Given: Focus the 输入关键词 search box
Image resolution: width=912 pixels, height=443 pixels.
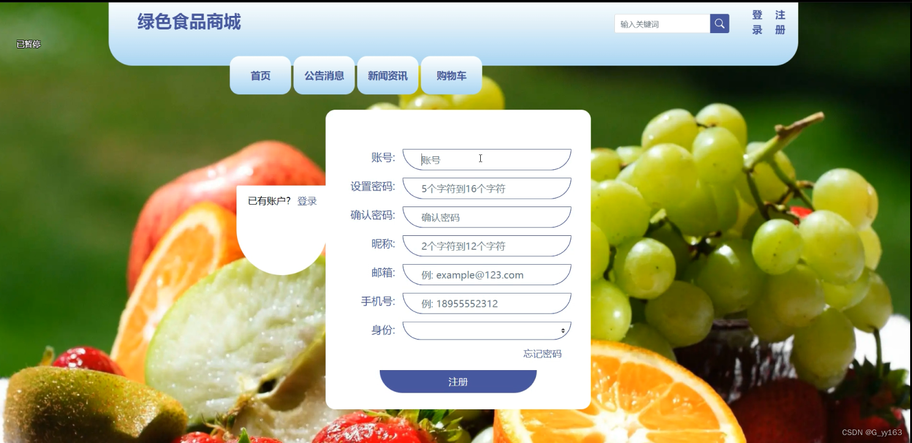Looking at the screenshot, I should coord(662,24).
